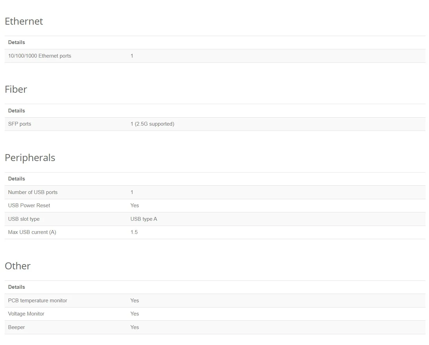Click the 'Details' header in the Peripherals table

pyautogui.click(x=17, y=179)
